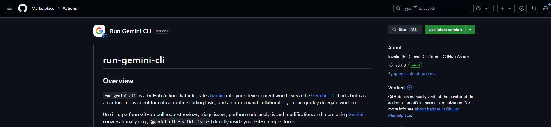Click the inline run-gemini-cli code snippet
Image resolution: width=551 pixels, height=127 pixels.
pyautogui.click(x=120, y=96)
